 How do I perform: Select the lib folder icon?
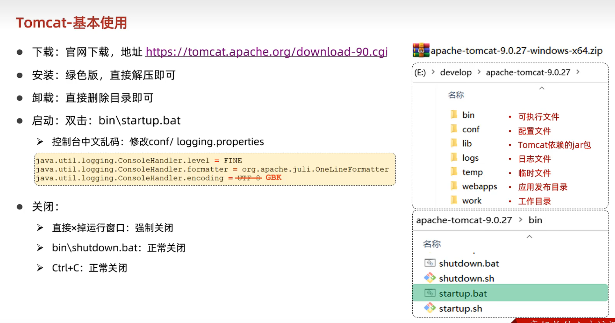[x=454, y=143]
